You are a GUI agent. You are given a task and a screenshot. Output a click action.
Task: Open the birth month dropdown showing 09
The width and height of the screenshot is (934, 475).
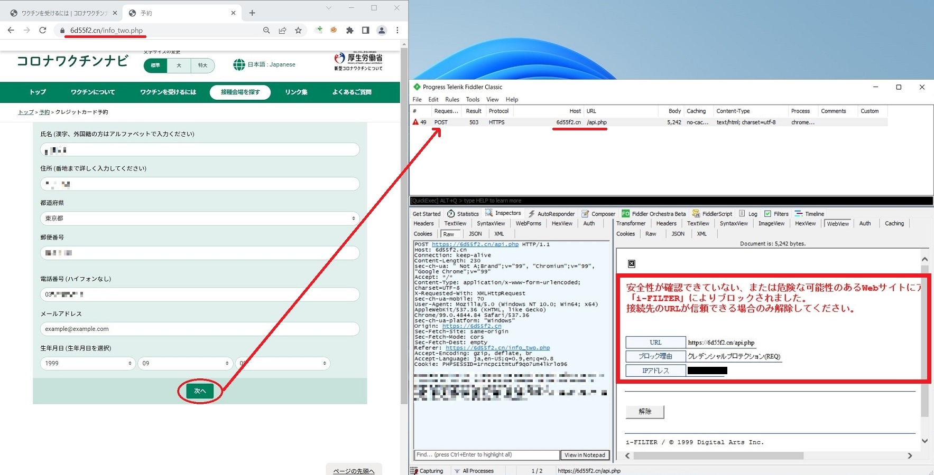(x=185, y=364)
